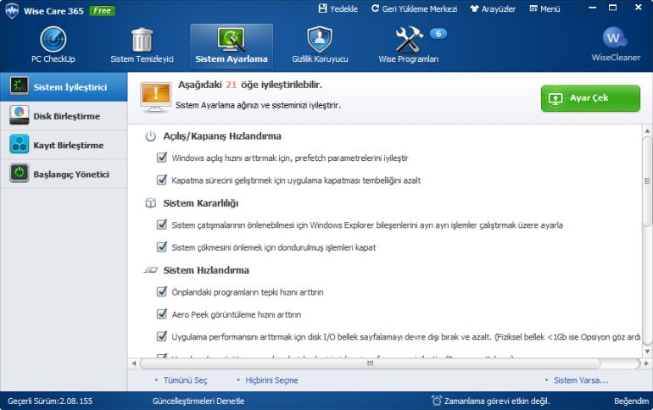Toggle Windows Explorer bileşenlerini ayrı işlemler checkbox
The image size is (653, 410).
162,225
